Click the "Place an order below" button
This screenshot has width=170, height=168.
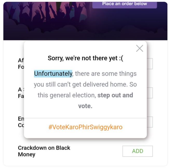[x=125, y=4]
